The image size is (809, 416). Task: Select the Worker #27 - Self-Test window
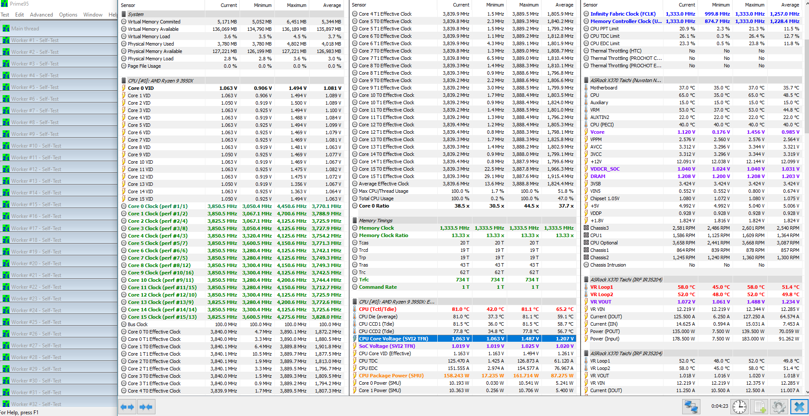pos(59,346)
